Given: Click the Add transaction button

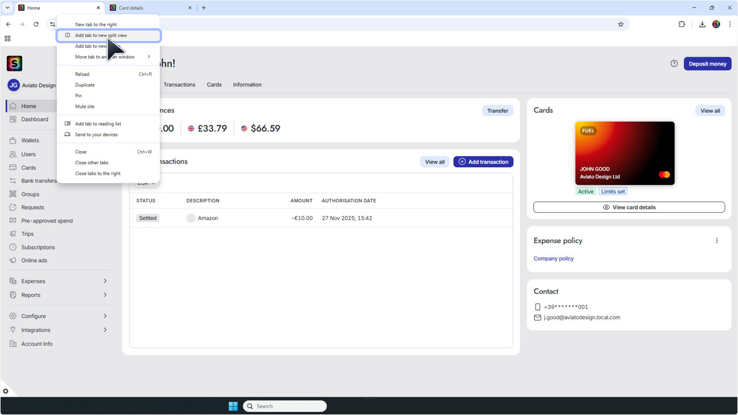Looking at the screenshot, I should coord(483,162).
